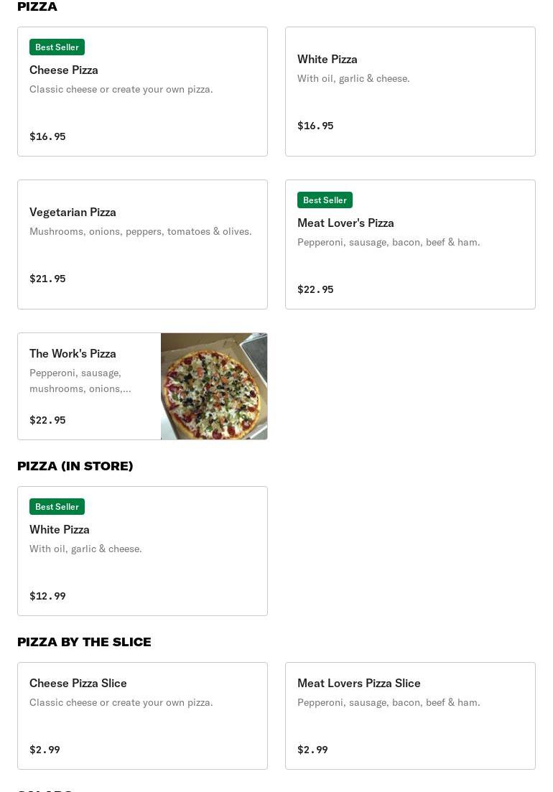Choose Meat Lovers Pizza Slice item
The height and width of the screenshot is (792, 553).
[410, 716]
